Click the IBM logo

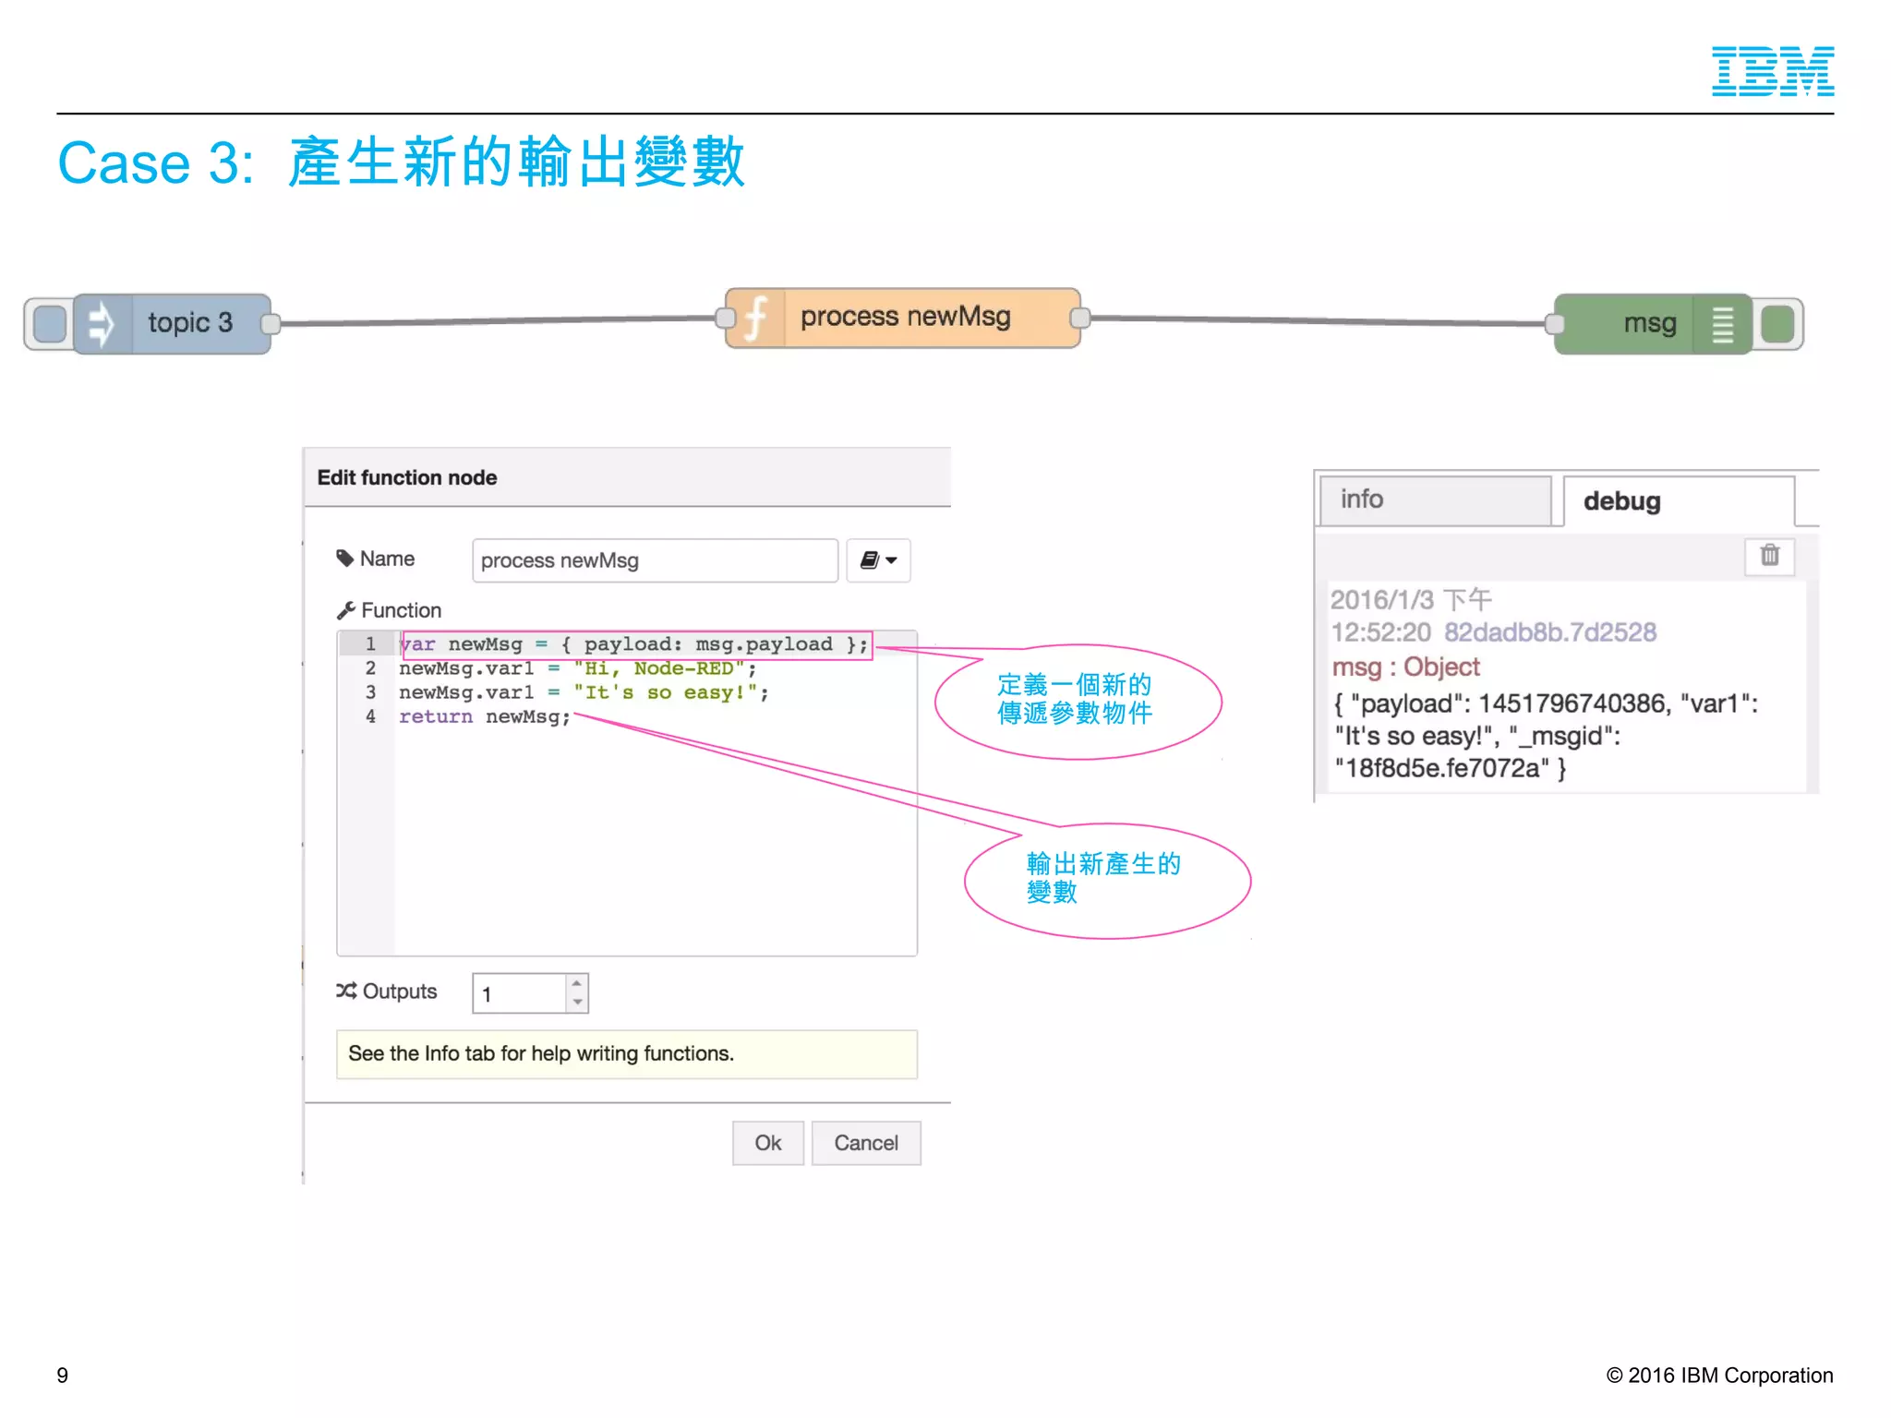1772,71
